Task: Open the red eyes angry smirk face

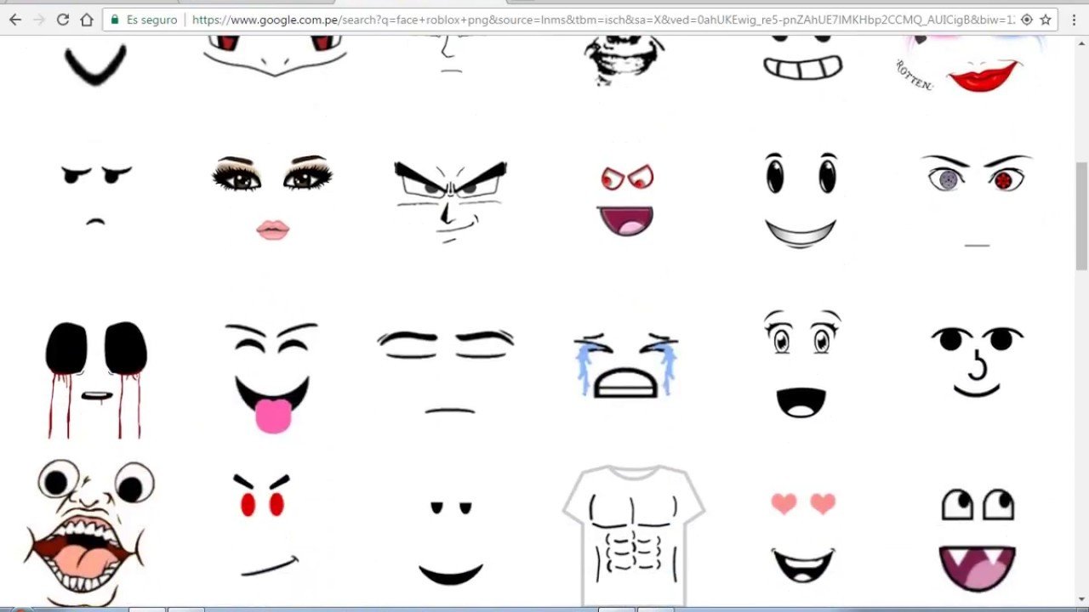Action: coord(265,525)
